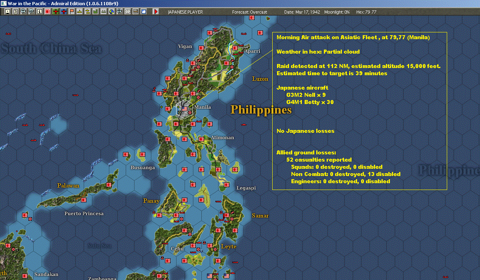The width and height of the screenshot is (480, 280).
Task: Click 'Moonlight: 0%' status text
Action: [337, 12]
